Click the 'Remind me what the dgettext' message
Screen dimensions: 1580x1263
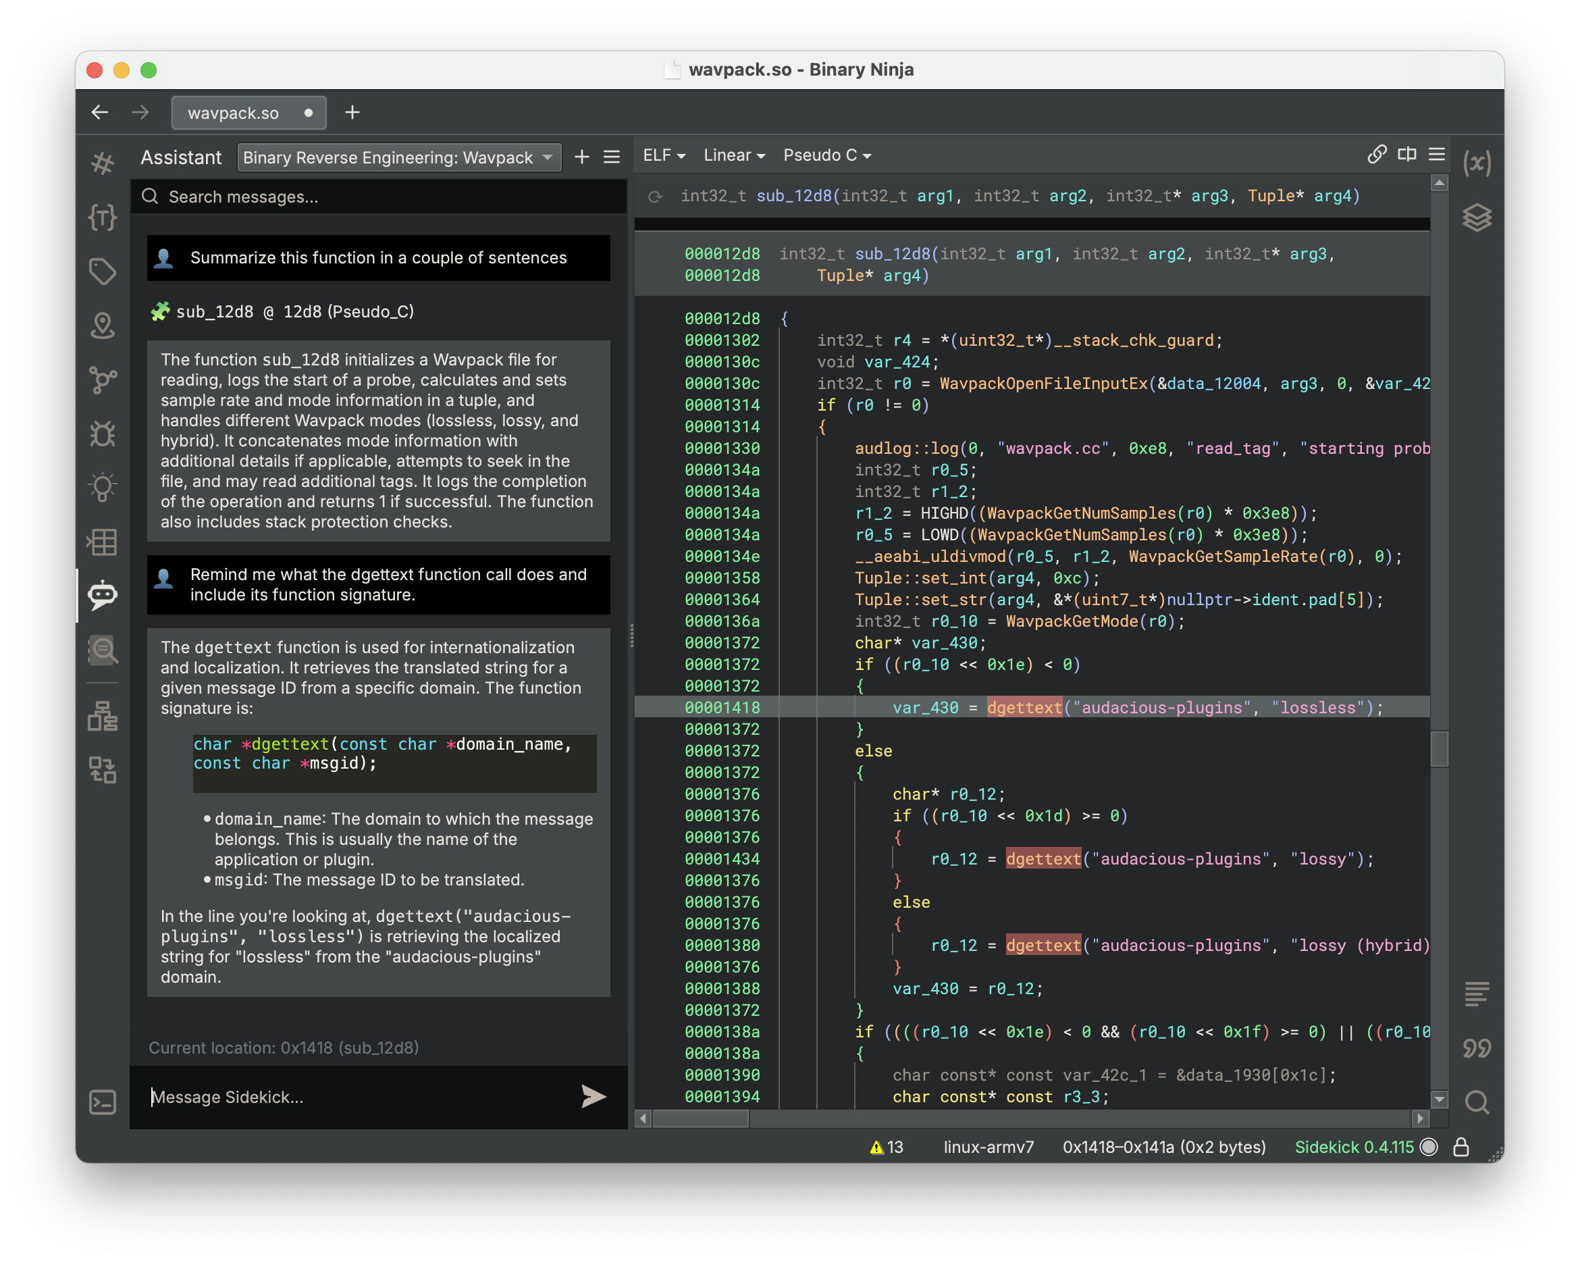point(379,584)
